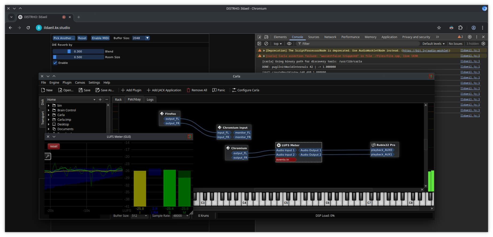Click the browser back arrow
493x237 pixels.
pyautogui.click(x=10, y=28)
